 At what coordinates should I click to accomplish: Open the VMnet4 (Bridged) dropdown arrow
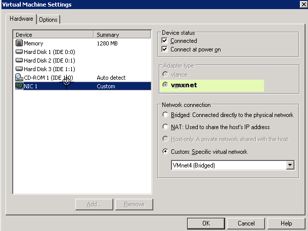[290, 165]
